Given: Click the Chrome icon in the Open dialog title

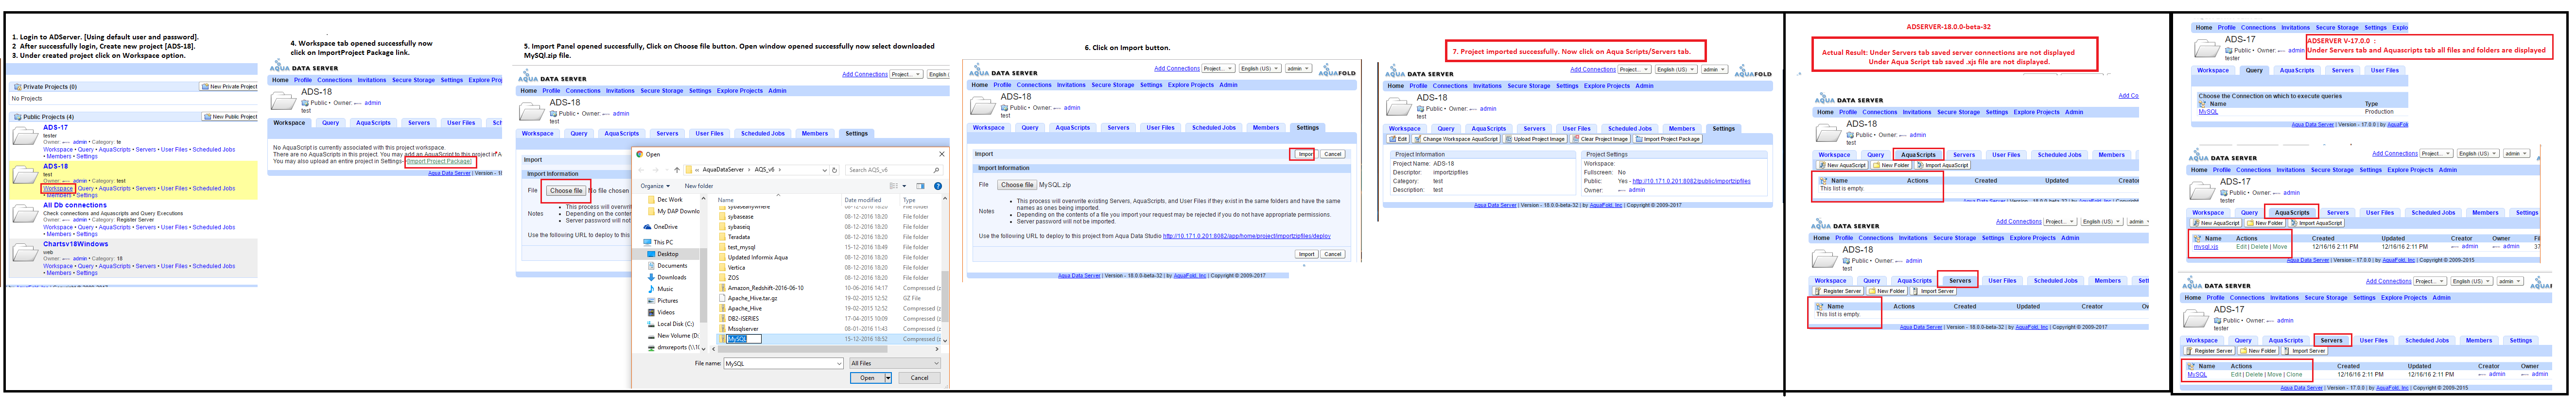Looking at the screenshot, I should tap(640, 154).
